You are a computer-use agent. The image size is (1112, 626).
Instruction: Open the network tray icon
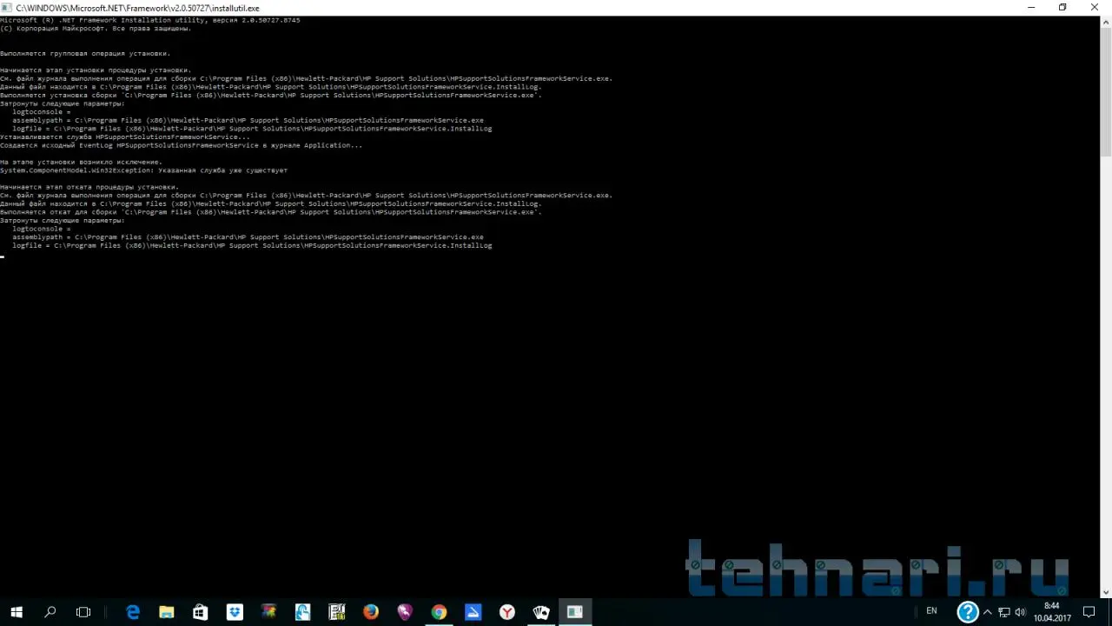tap(1003, 612)
